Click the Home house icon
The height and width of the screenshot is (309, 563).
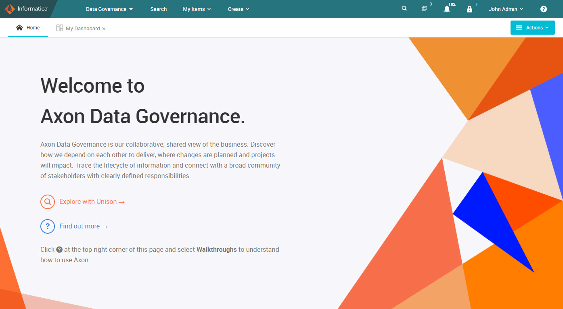point(19,28)
